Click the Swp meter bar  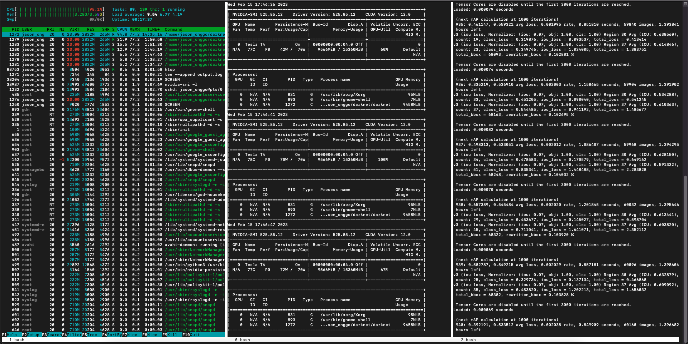coord(56,19)
